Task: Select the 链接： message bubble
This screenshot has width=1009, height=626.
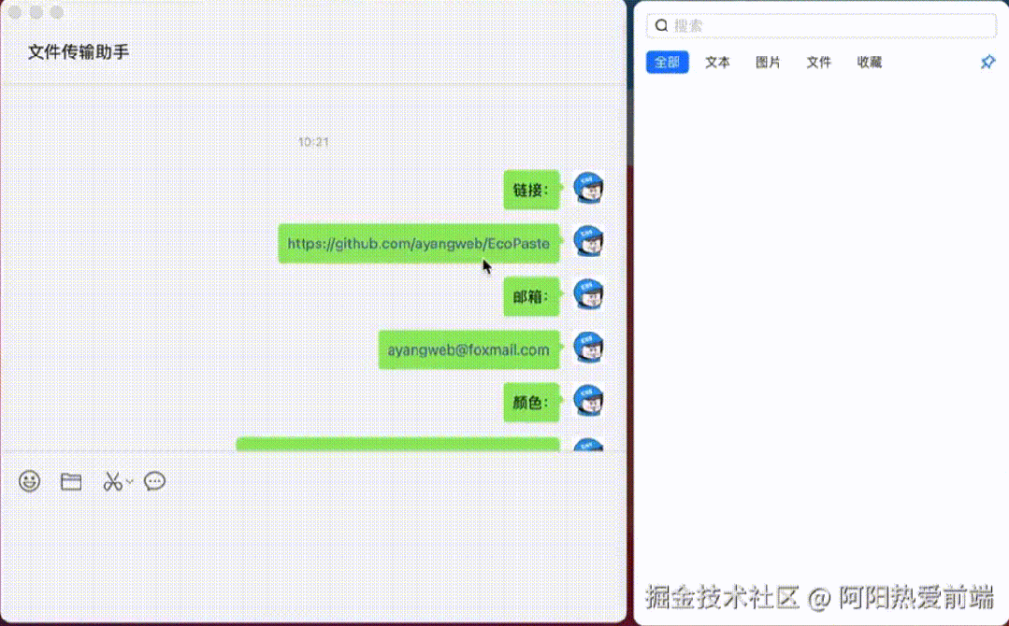Action: pos(531,190)
